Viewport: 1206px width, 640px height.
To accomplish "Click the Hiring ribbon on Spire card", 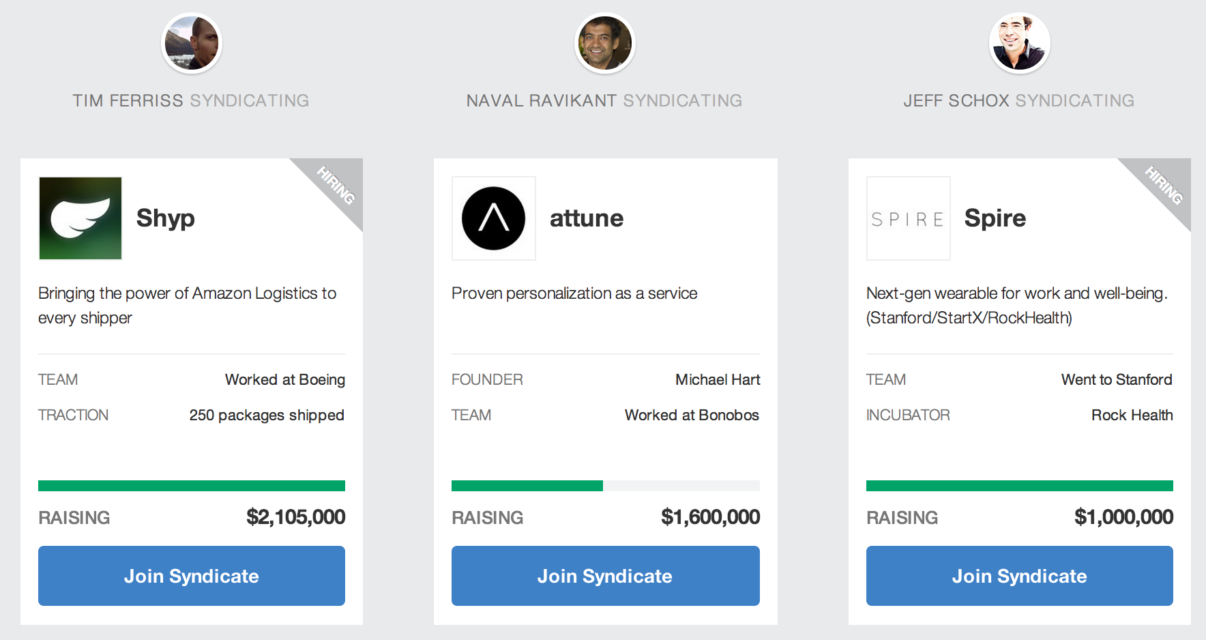I will pos(1164,184).
